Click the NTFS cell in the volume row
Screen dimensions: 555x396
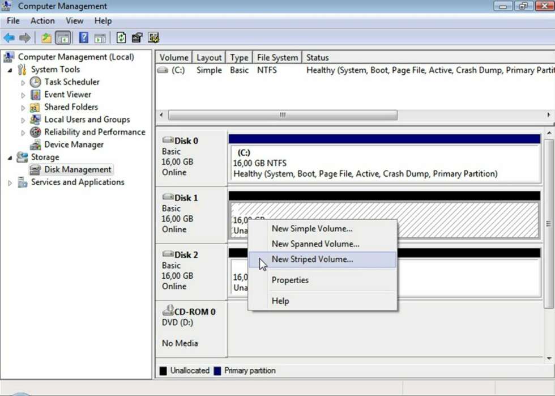coord(267,70)
